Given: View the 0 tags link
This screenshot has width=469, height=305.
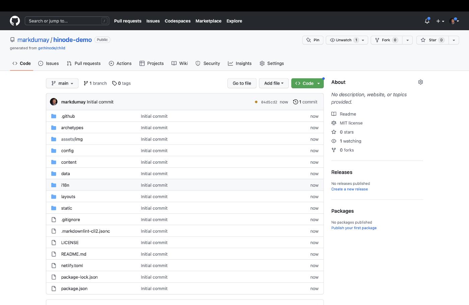Looking at the screenshot, I should click(x=121, y=83).
